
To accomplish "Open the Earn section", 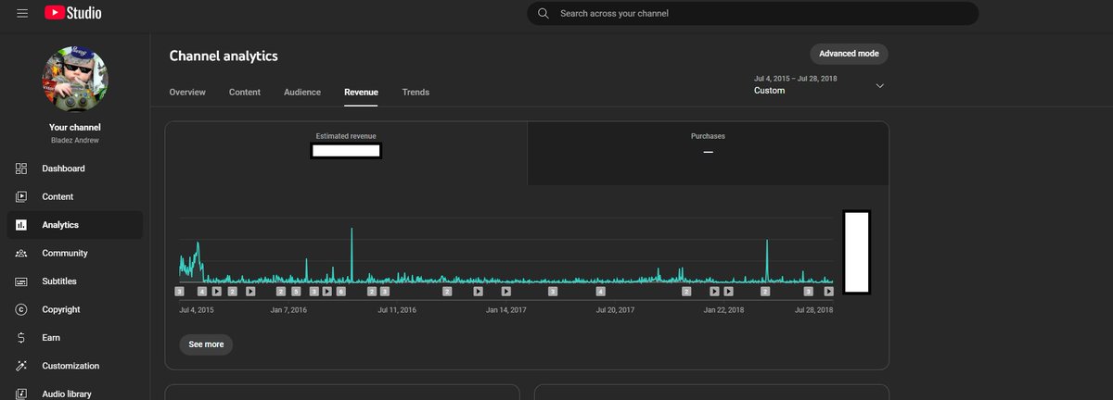I will coord(75,338).
